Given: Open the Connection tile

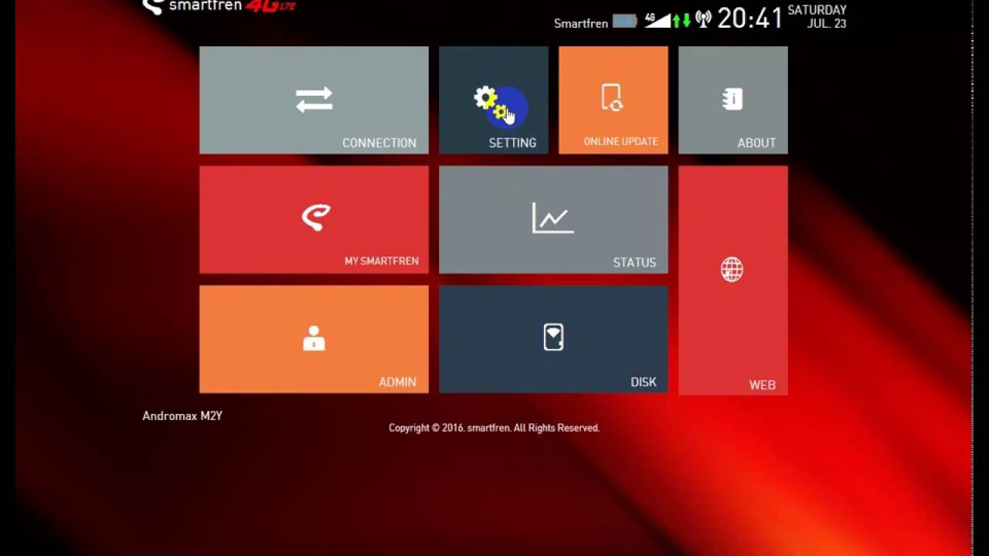Looking at the screenshot, I should click(x=314, y=100).
